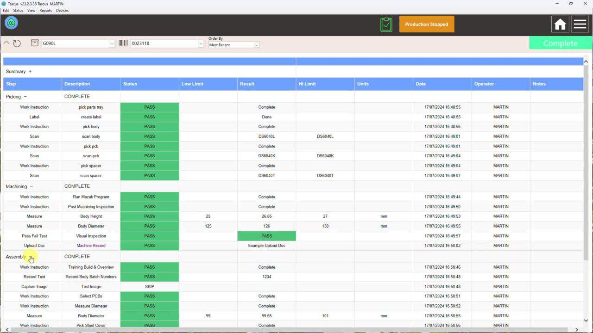The image size is (593, 333).
Task: Click the Tascus logo icon
Action: [11, 23]
